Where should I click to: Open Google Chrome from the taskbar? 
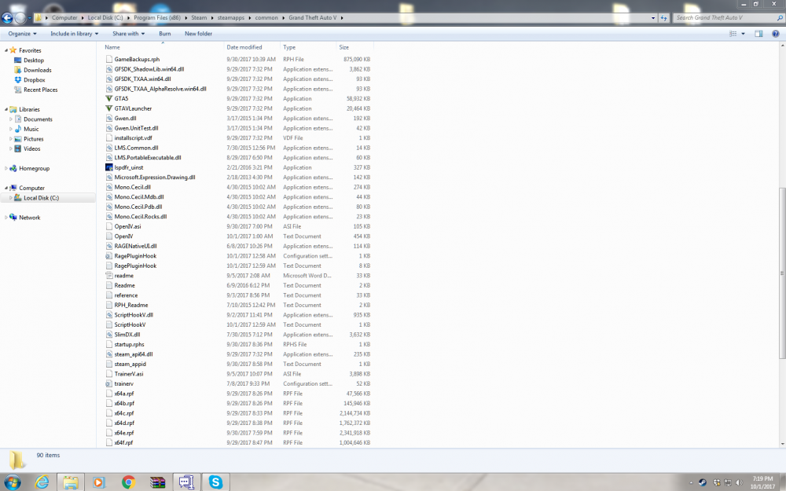click(x=128, y=482)
